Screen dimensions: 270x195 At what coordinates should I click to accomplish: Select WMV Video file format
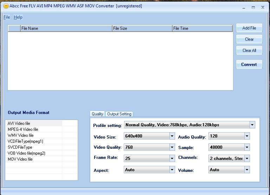[x=34, y=135]
